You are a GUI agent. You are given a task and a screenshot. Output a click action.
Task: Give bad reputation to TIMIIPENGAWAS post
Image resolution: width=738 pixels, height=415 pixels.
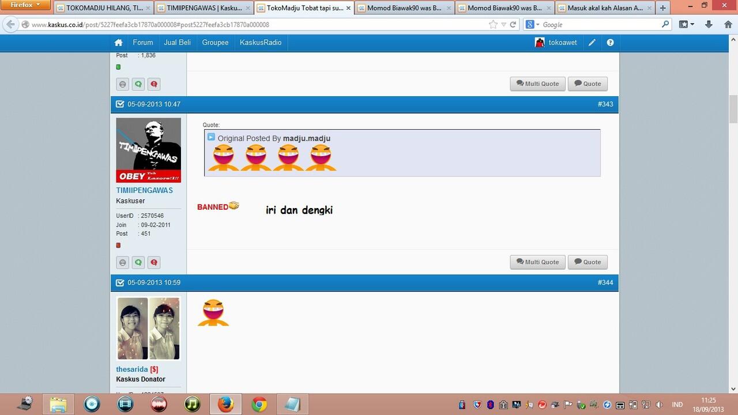point(123,262)
